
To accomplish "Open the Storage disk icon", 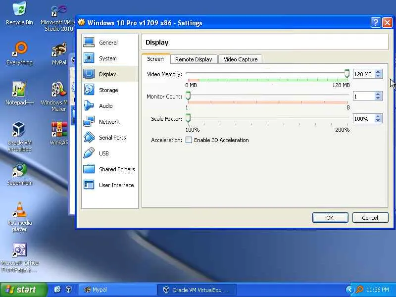I will [89, 90].
